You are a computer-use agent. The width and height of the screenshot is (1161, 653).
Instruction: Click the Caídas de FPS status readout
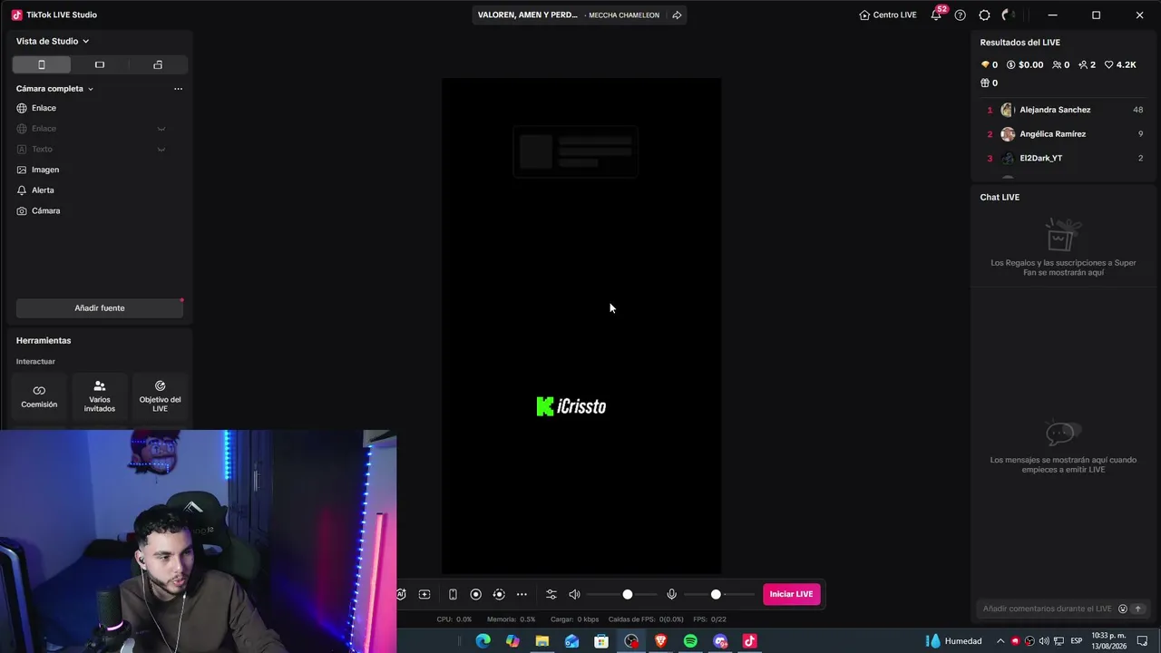click(x=646, y=619)
